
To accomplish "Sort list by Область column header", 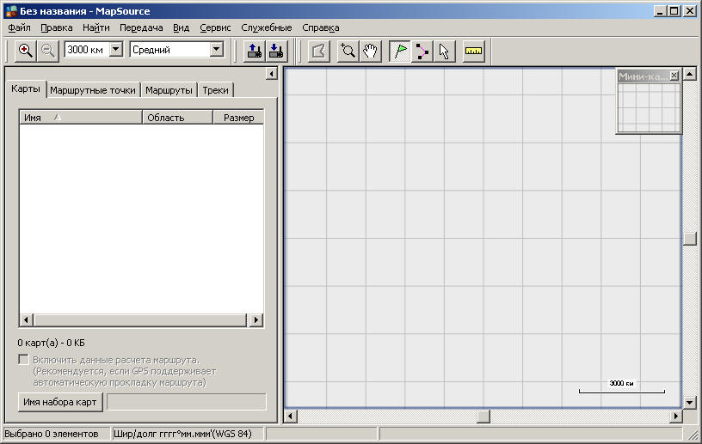I will (x=177, y=118).
